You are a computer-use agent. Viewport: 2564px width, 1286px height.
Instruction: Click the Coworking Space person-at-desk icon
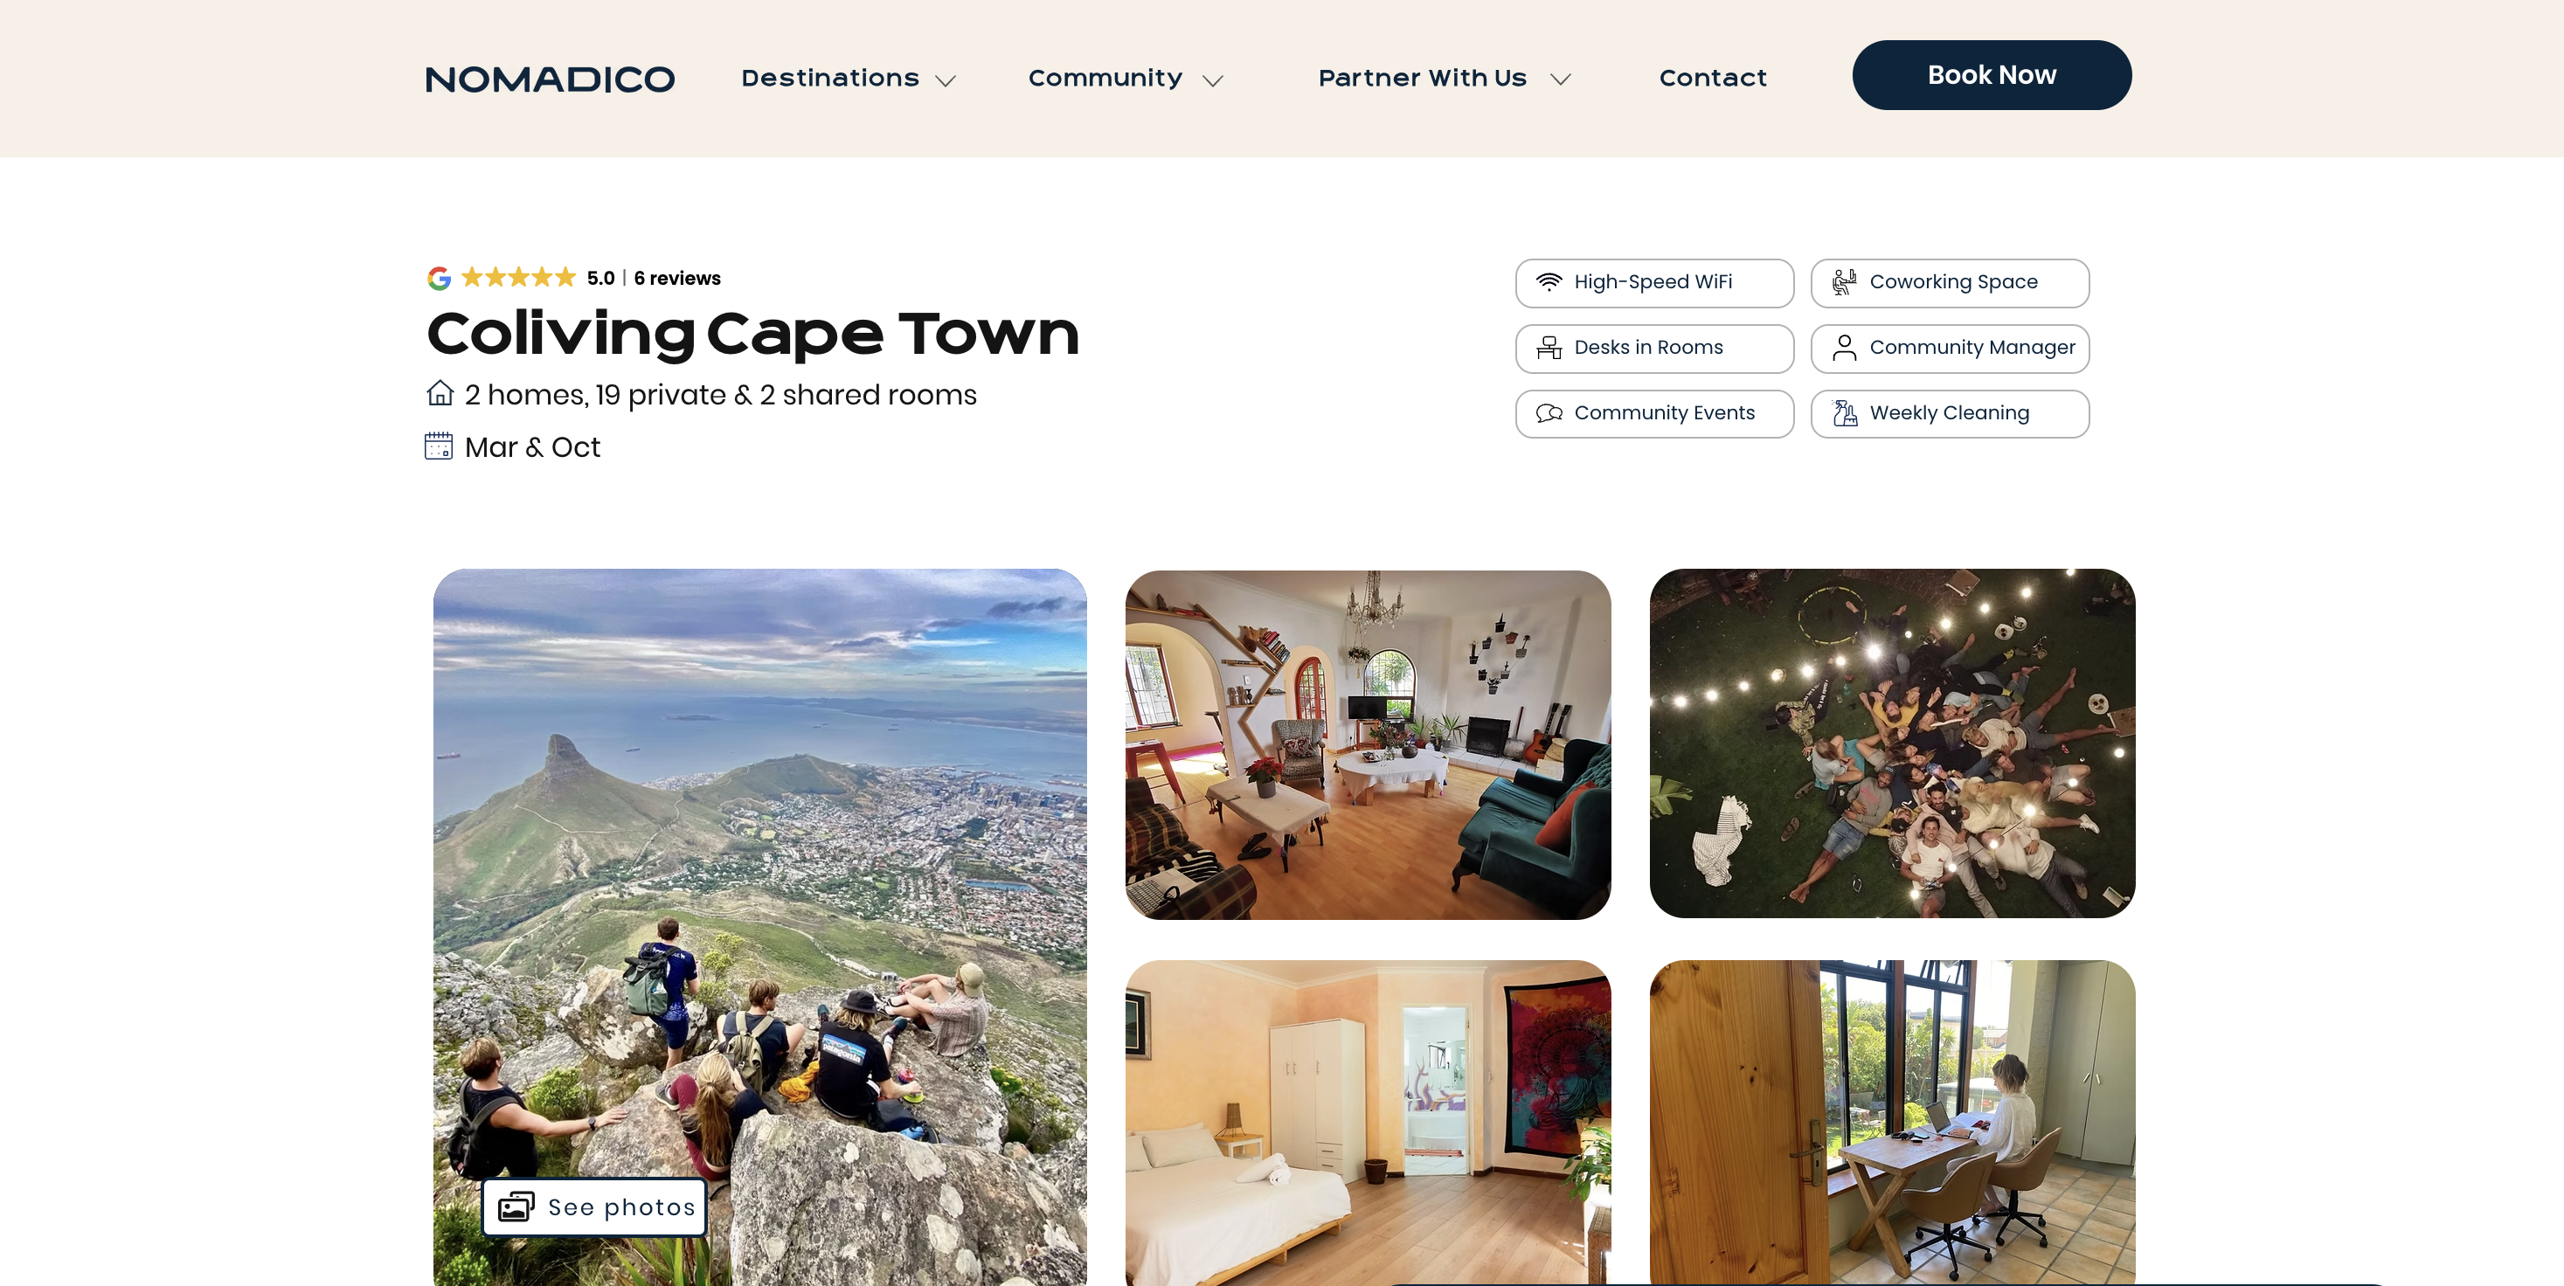(1845, 283)
